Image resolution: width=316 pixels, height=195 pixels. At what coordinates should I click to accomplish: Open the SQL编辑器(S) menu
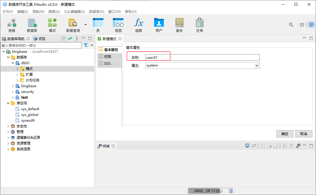[74, 12]
